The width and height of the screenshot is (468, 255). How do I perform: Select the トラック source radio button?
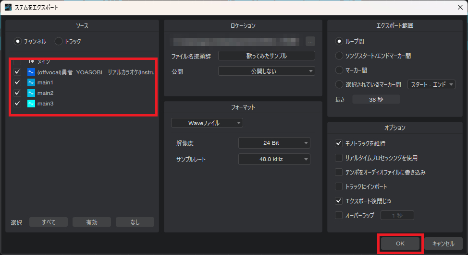tap(59, 41)
